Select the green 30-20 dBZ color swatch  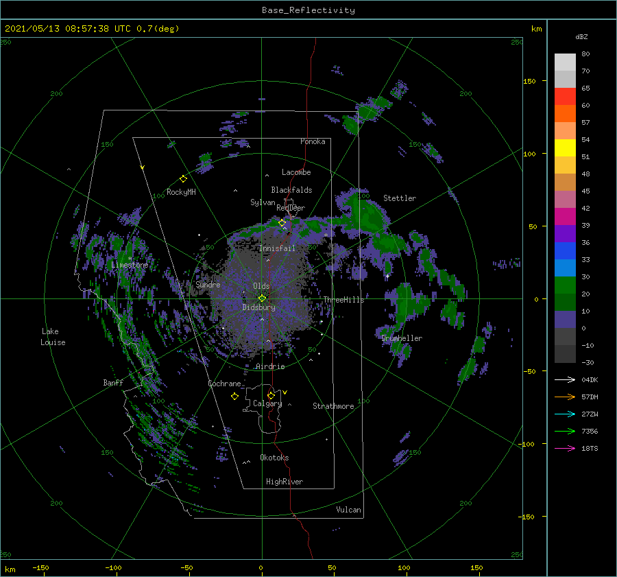tap(565, 285)
